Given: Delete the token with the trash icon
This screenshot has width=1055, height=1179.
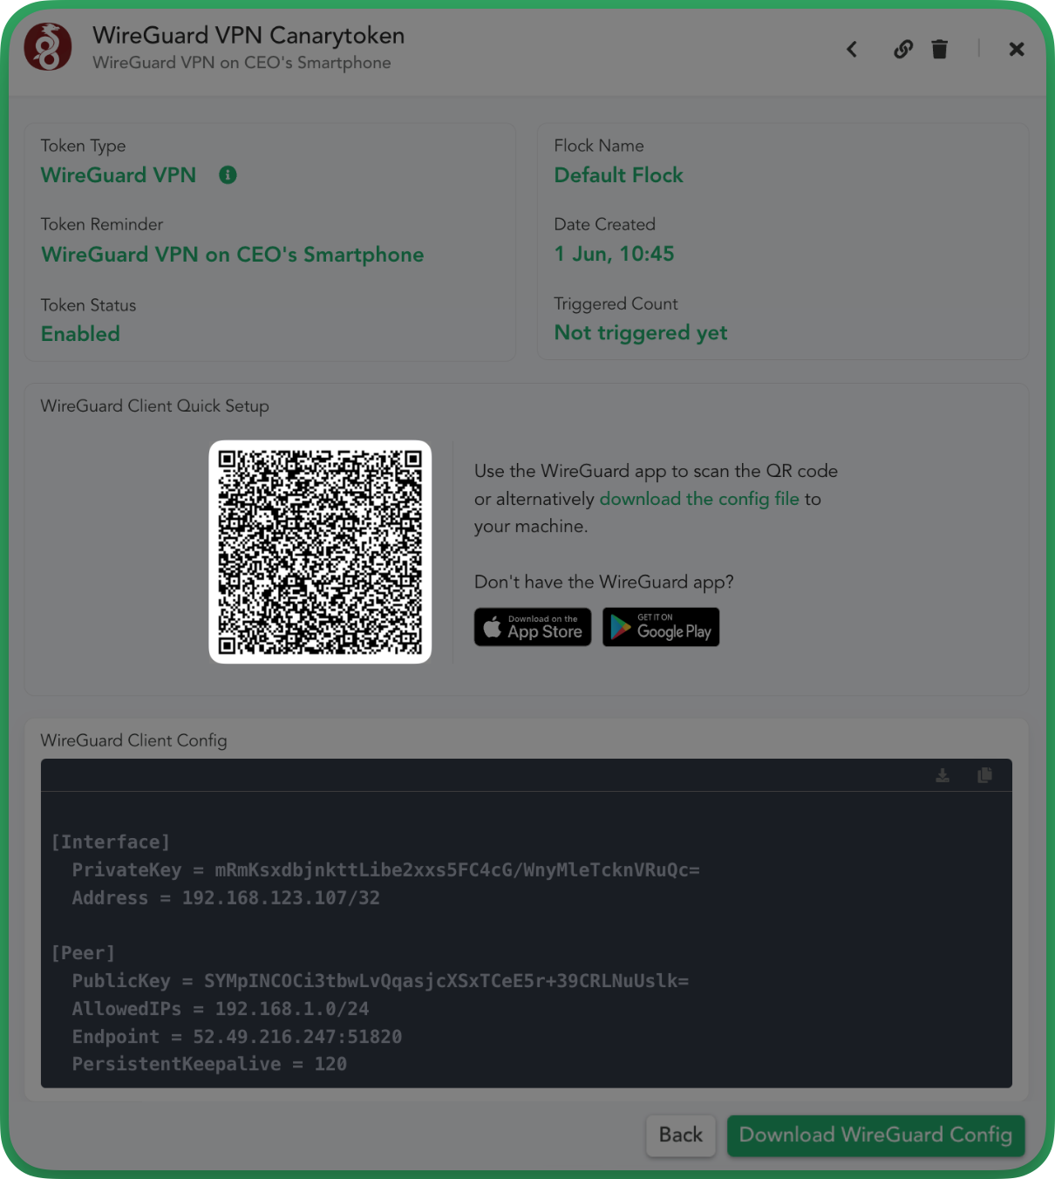Looking at the screenshot, I should (x=939, y=50).
